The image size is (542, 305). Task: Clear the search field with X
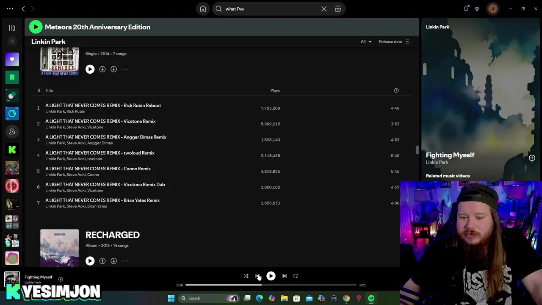pyautogui.click(x=324, y=9)
